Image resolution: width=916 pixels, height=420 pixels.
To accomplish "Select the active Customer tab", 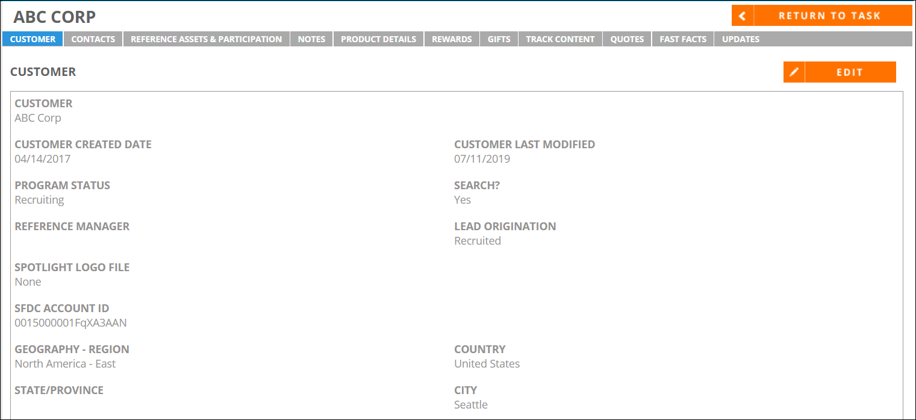I will click(x=33, y=39).
